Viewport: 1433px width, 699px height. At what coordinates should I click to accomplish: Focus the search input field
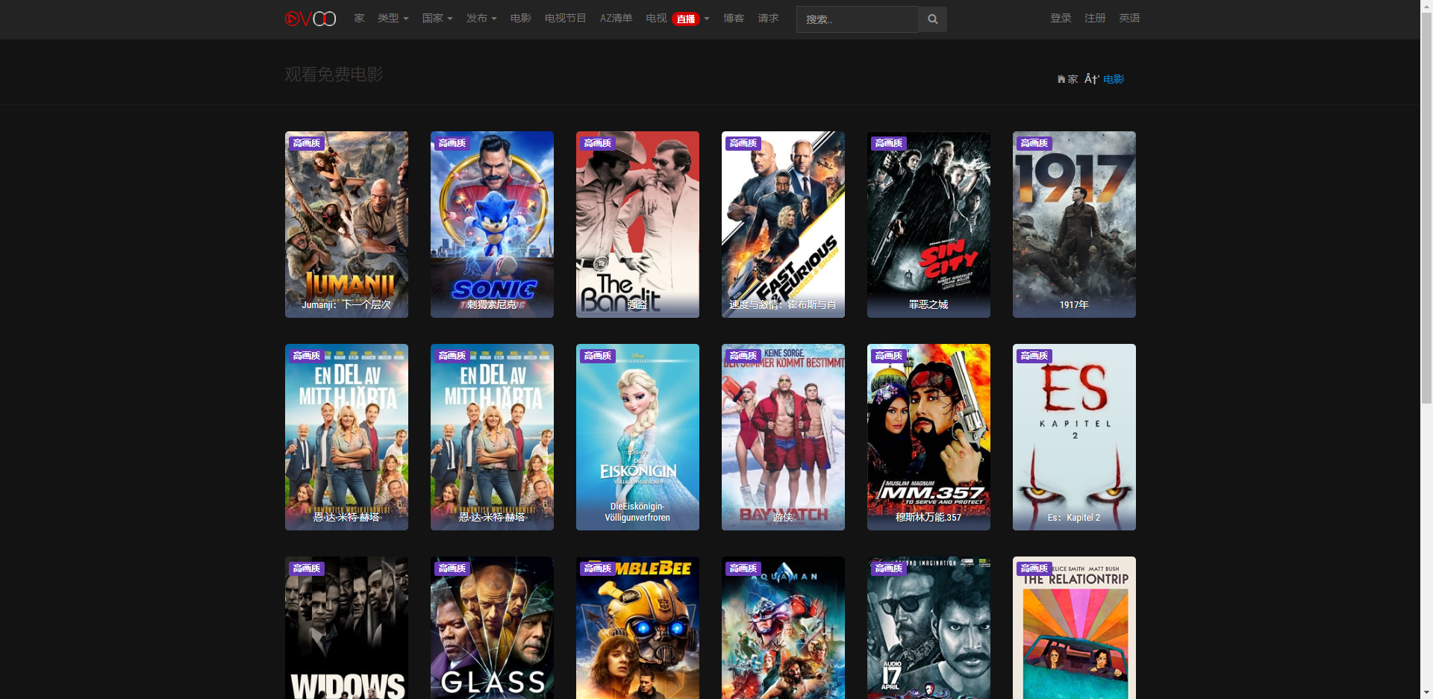point(857,19)
